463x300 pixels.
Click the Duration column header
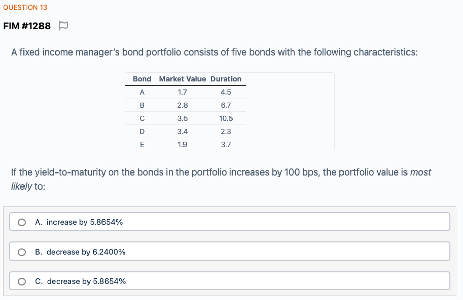pyautogui.click(x=226, y=79)
